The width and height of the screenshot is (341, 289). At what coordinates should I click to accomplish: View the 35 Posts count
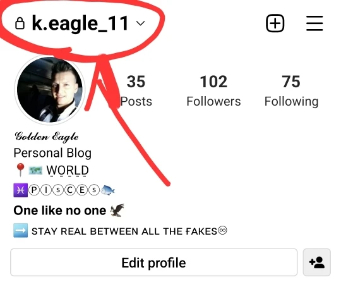pos(136,90)
